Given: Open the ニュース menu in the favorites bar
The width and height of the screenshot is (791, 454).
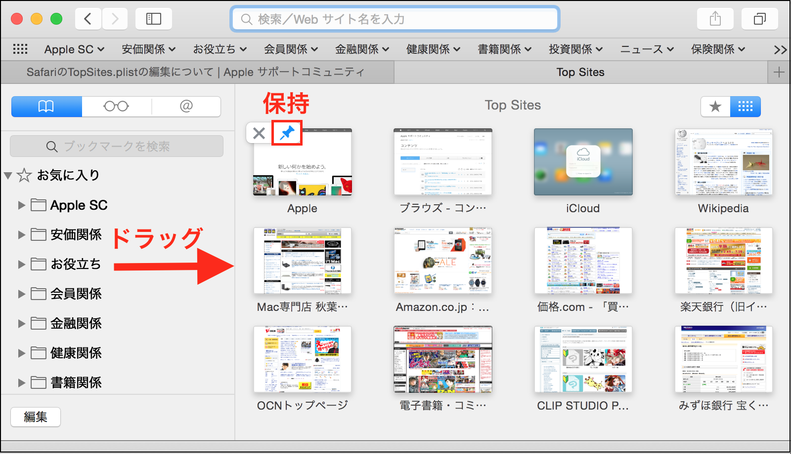Looking at the screenshot, I should 647,49.
